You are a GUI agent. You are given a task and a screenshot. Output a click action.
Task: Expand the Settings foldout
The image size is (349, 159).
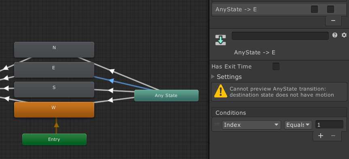213,76
